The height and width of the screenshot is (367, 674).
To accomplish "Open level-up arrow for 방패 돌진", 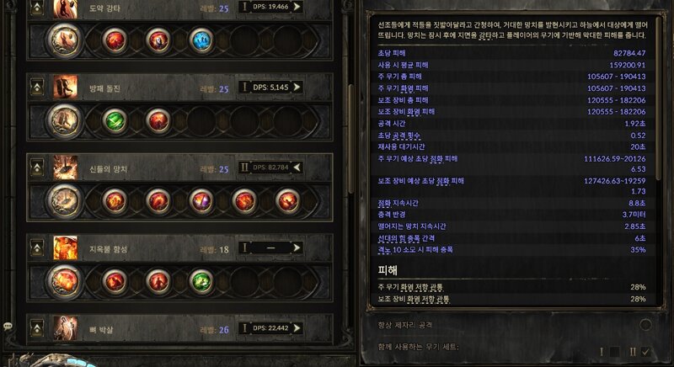I will [x=37, y=88].
